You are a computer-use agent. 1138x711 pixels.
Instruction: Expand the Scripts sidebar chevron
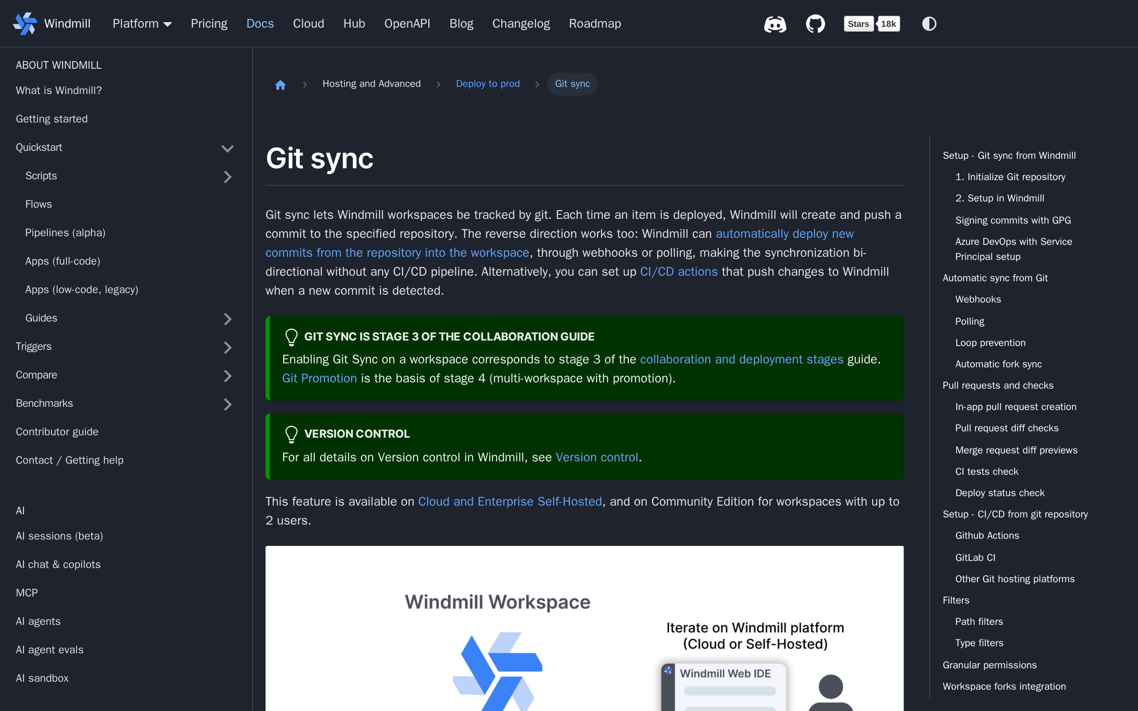[x=227, y=176]
